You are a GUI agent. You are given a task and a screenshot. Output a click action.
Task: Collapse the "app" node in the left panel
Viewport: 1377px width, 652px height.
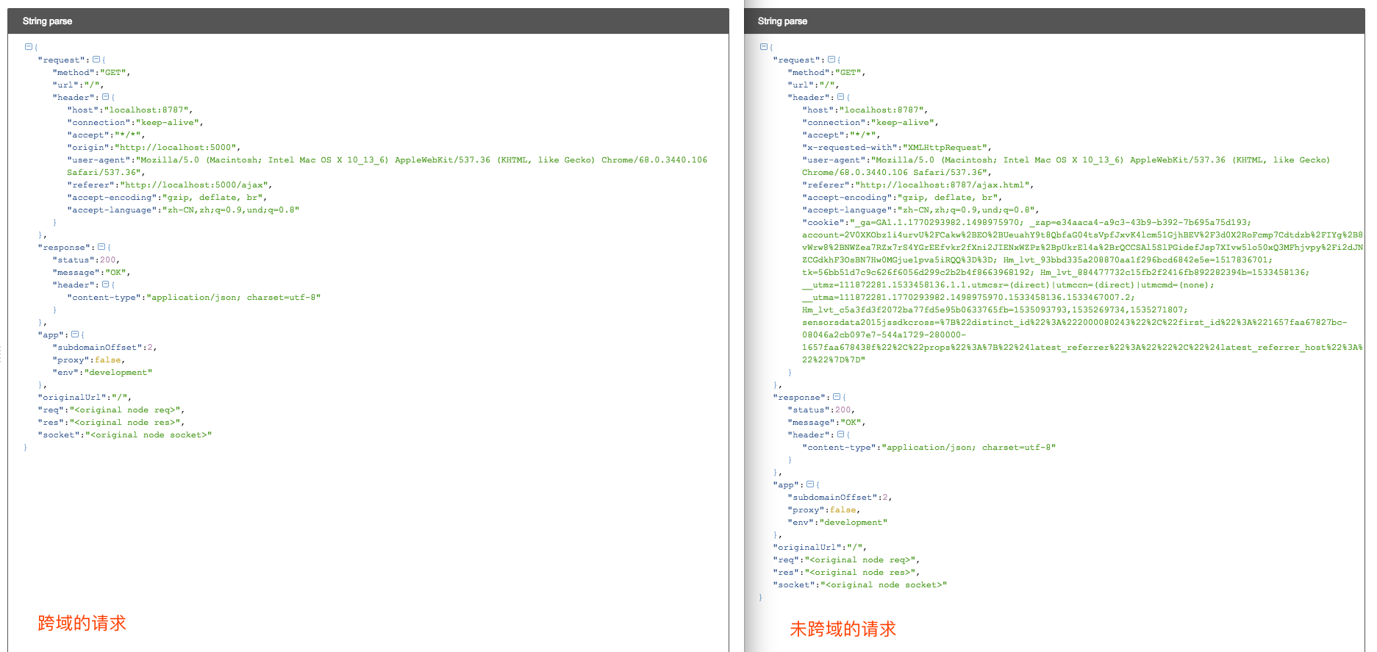pos(74,334)
